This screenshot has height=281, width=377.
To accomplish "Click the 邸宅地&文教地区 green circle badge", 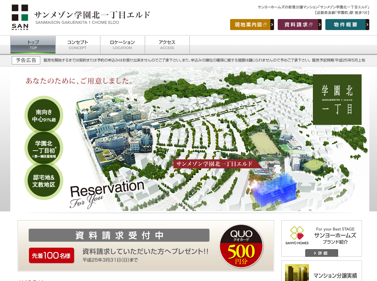I will 44,181.
